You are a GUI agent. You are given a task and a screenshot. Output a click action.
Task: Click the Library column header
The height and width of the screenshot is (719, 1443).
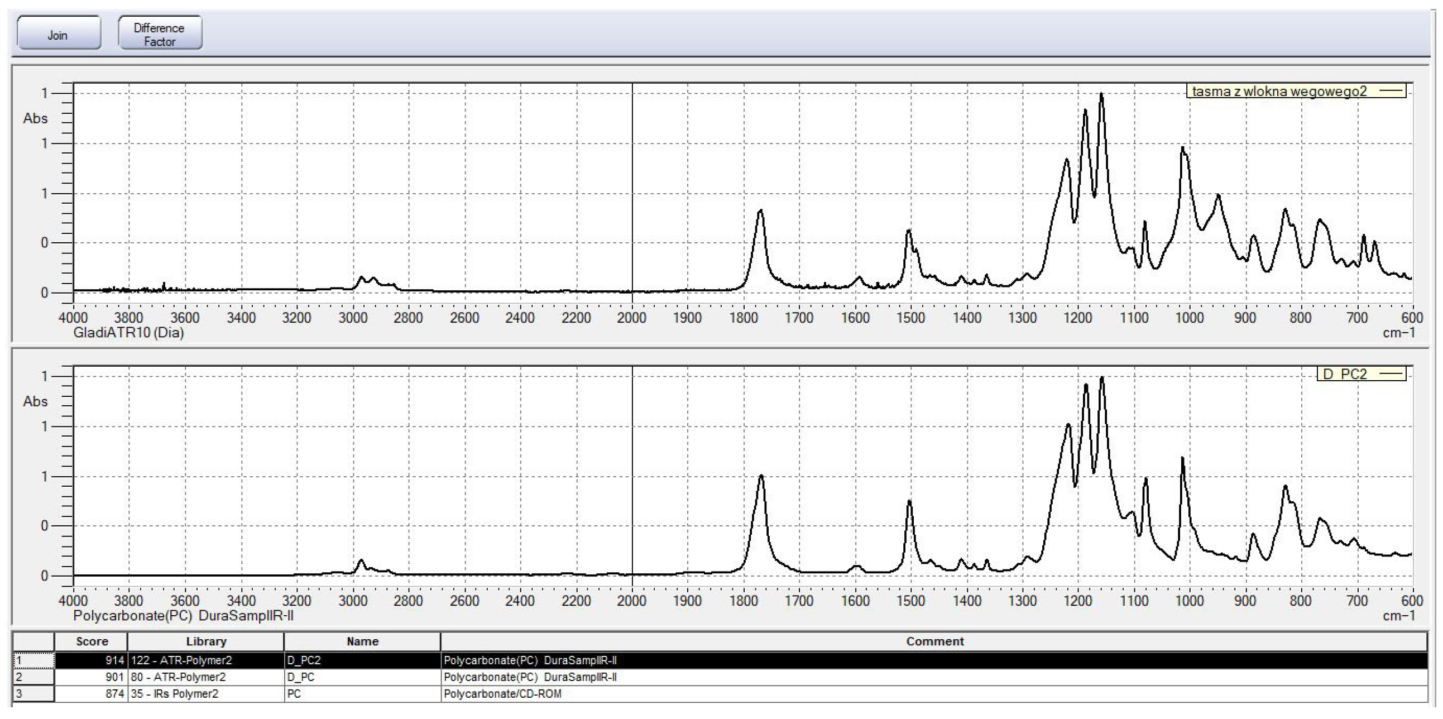tap(205, 642)
